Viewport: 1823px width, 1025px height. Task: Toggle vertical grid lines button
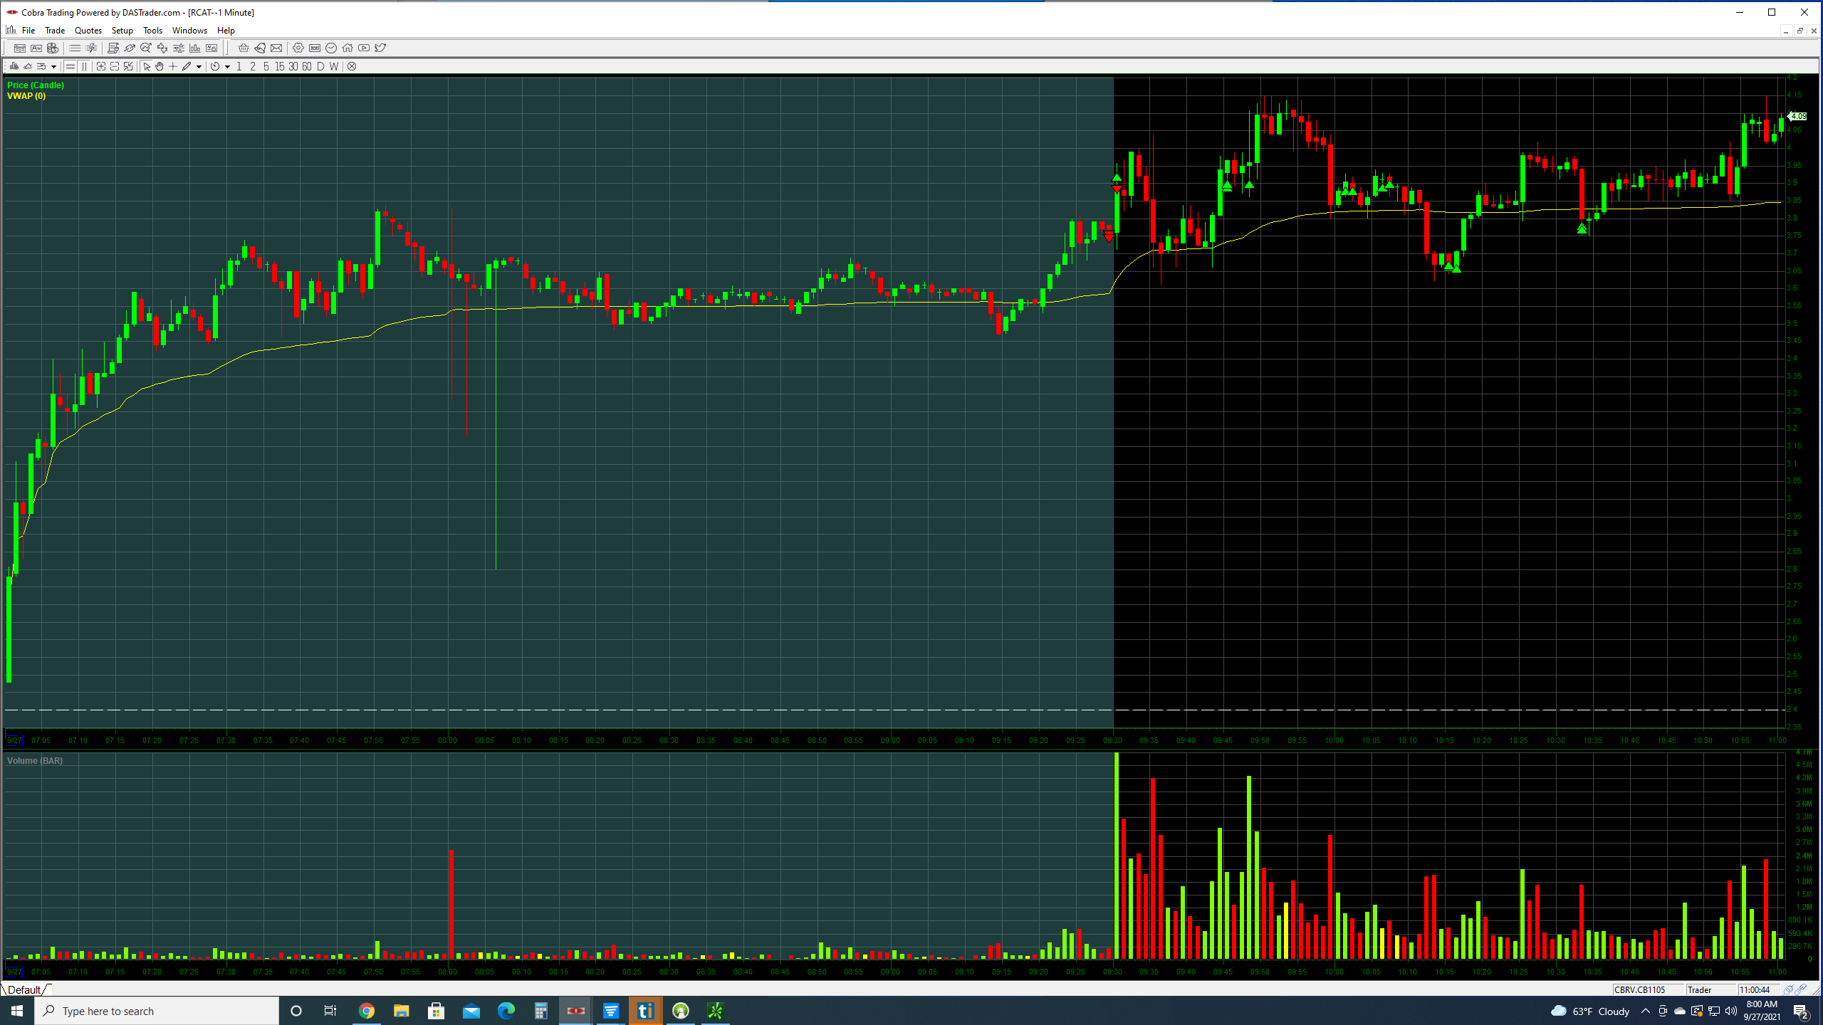click(84, 66)
